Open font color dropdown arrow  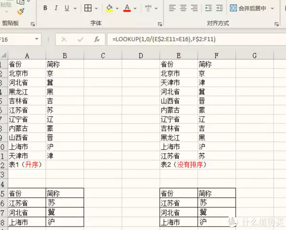coord(135,9)
